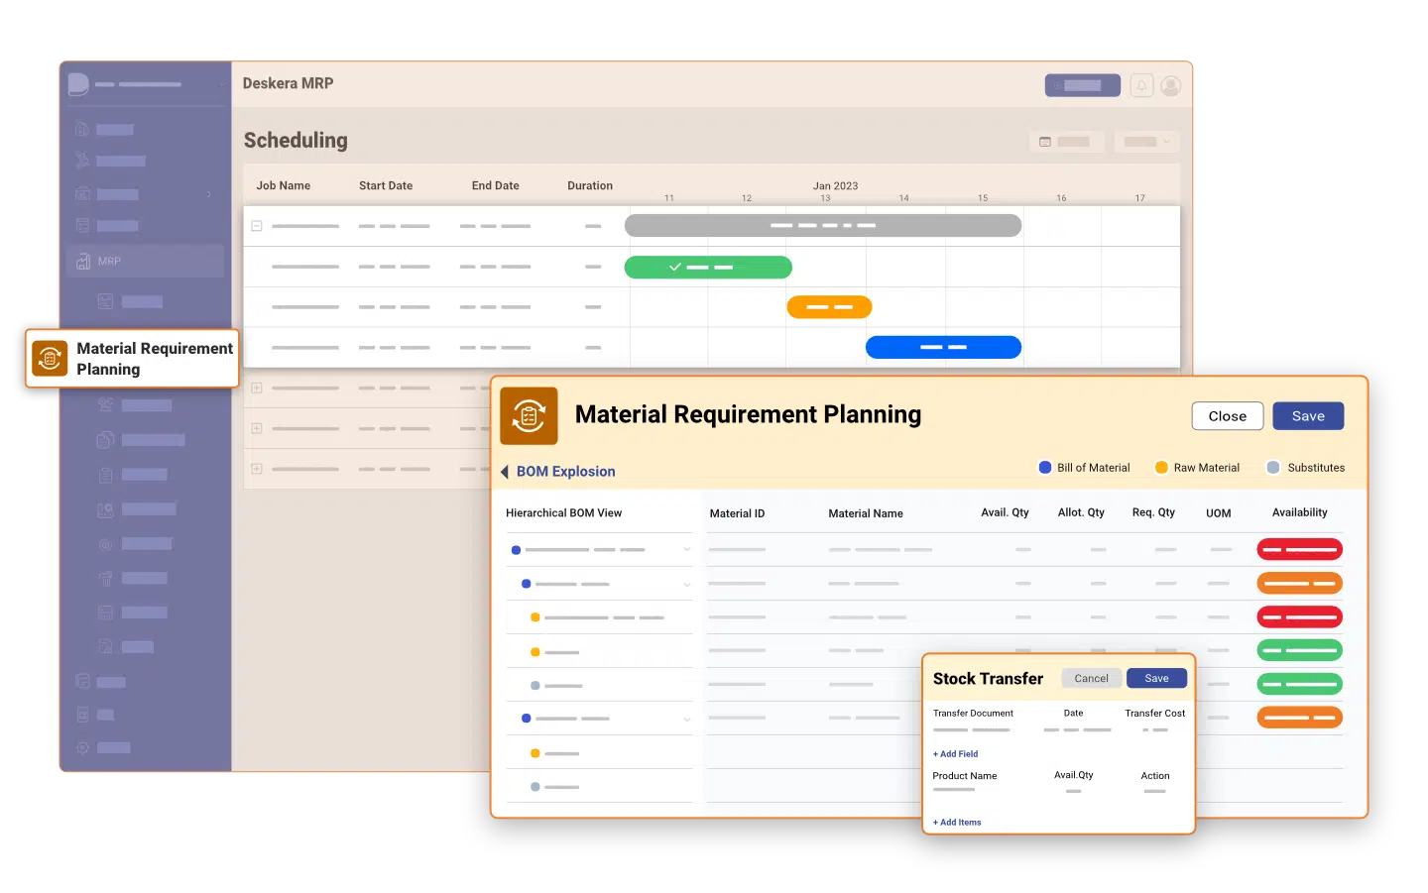The height and width of the screenshot is (893, 1428).
Task: Click the Material Requirement Planning callout label
Action: click(x=154, y=358)
